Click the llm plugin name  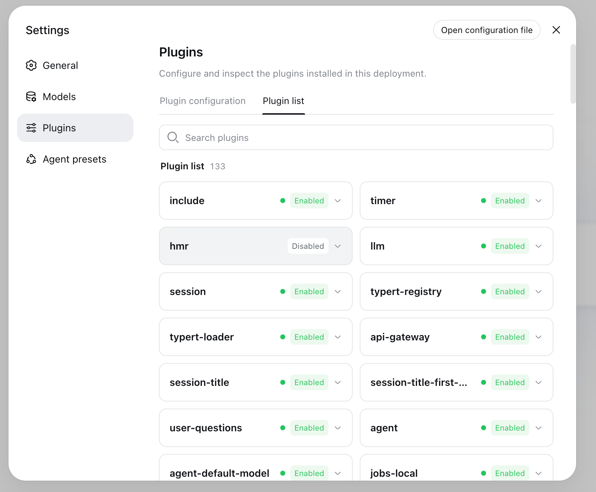(x=377, y=246)
